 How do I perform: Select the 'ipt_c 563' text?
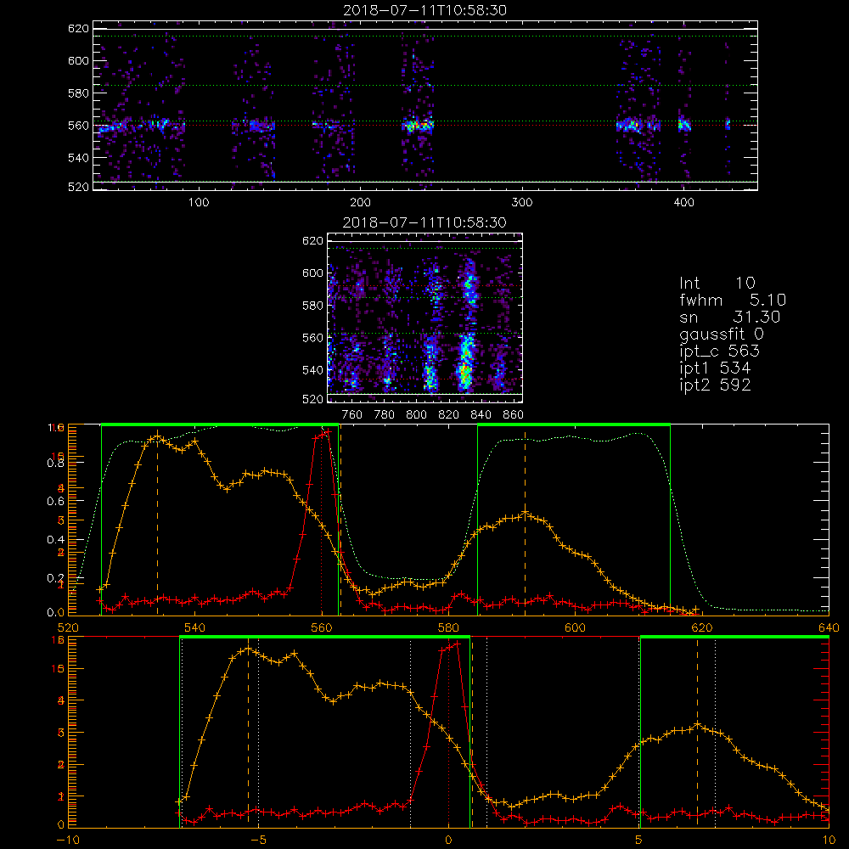[x=720, y=351]
